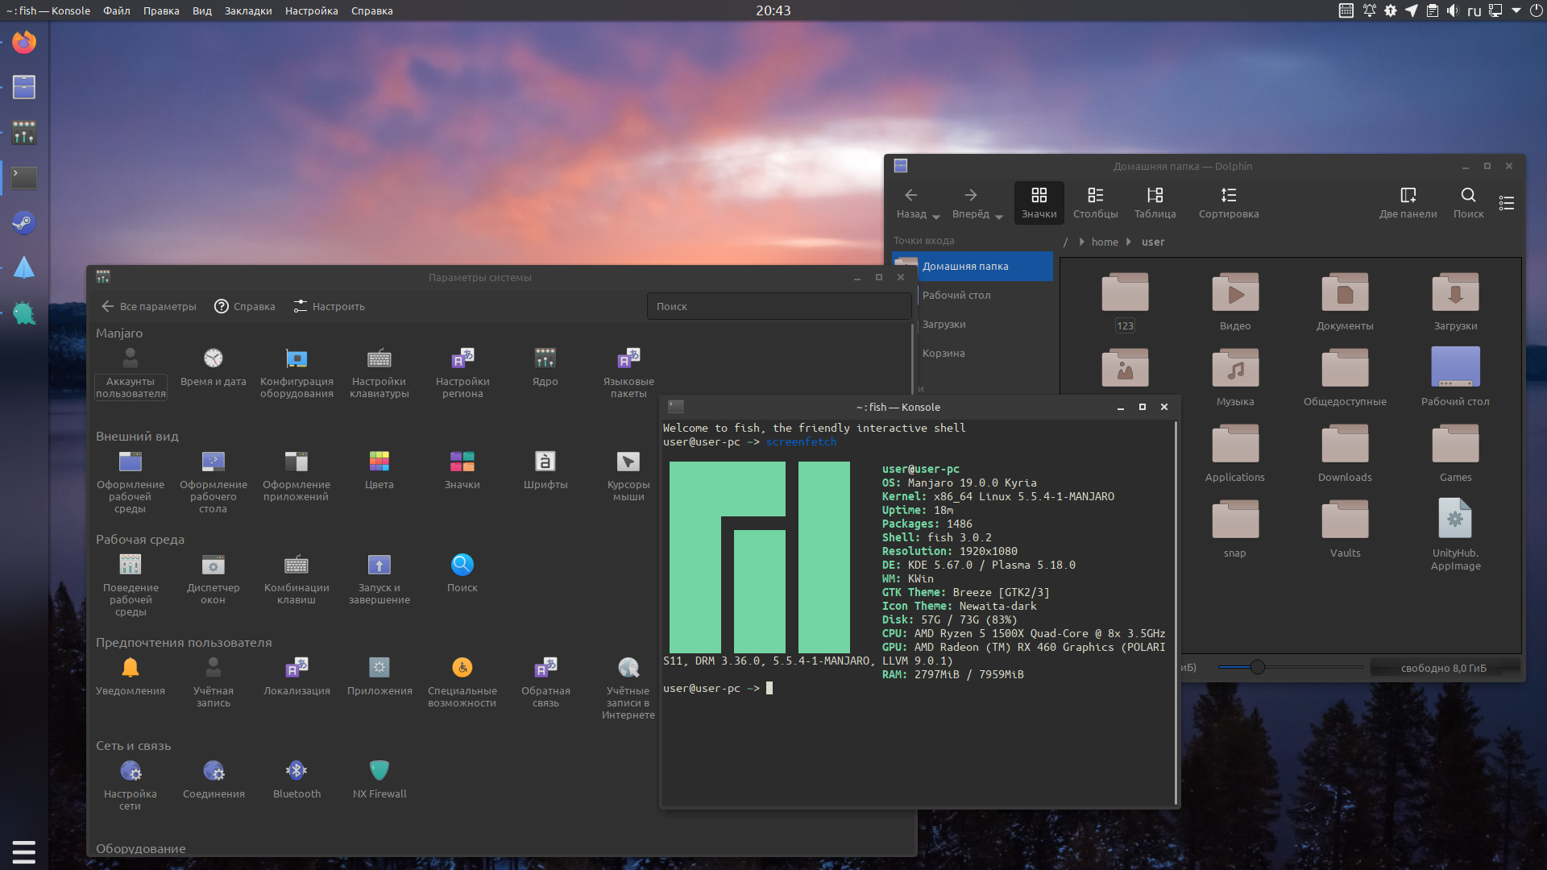
Task: Open Запуск и завершение settings
Action: [x=379, y=578]
